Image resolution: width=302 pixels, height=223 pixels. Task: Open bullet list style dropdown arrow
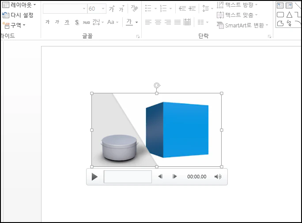(155, 8)
